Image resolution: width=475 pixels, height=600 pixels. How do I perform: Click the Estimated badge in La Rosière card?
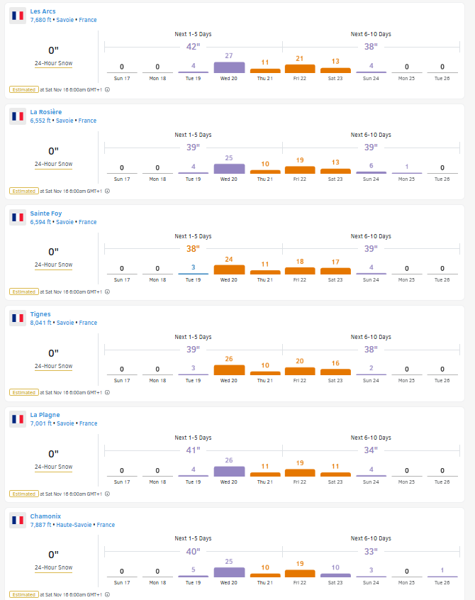[23, 191]
